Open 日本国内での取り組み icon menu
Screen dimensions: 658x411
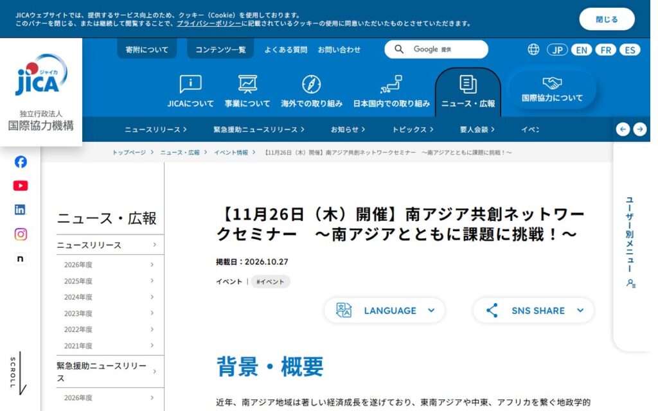coord(391,91)
